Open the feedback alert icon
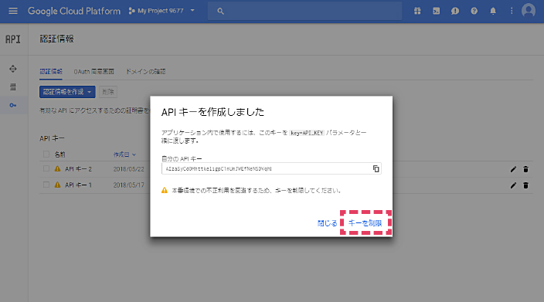 (x=455, y=11)
